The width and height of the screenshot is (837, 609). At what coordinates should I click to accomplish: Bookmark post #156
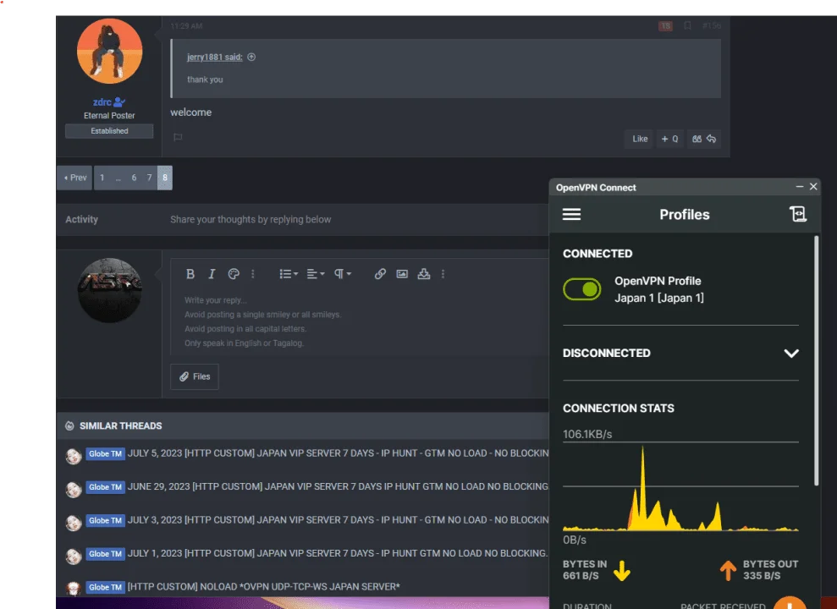click(x=687, y=25)
